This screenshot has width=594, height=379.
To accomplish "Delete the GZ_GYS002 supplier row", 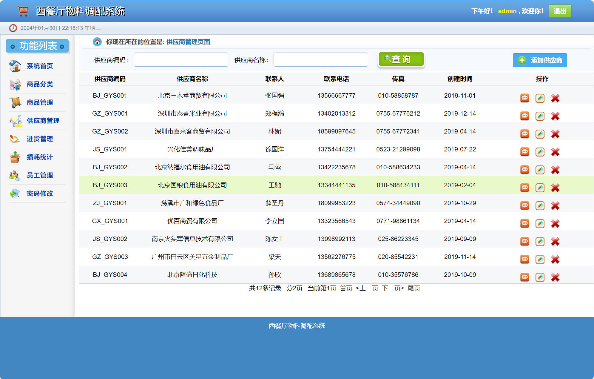I will pos(555,134).
